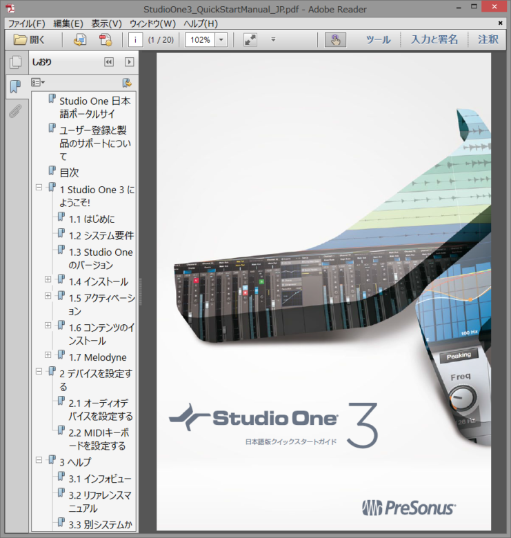
Task: Click the page number input field
Action: 135,40
